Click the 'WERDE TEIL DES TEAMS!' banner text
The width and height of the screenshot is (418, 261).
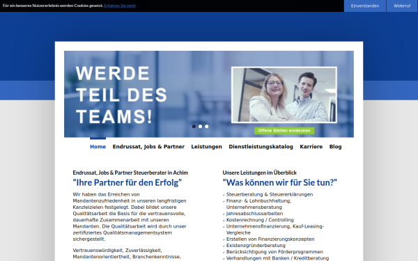click(121, 95)
